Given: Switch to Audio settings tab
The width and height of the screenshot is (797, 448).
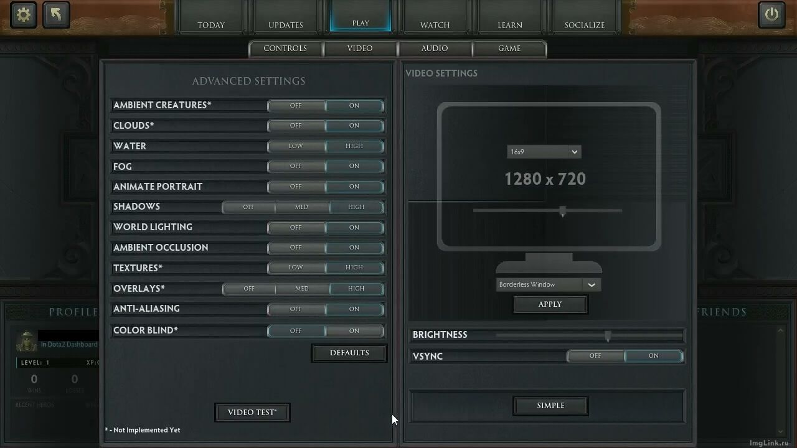Looking at the screenshot, I should 435,49.
